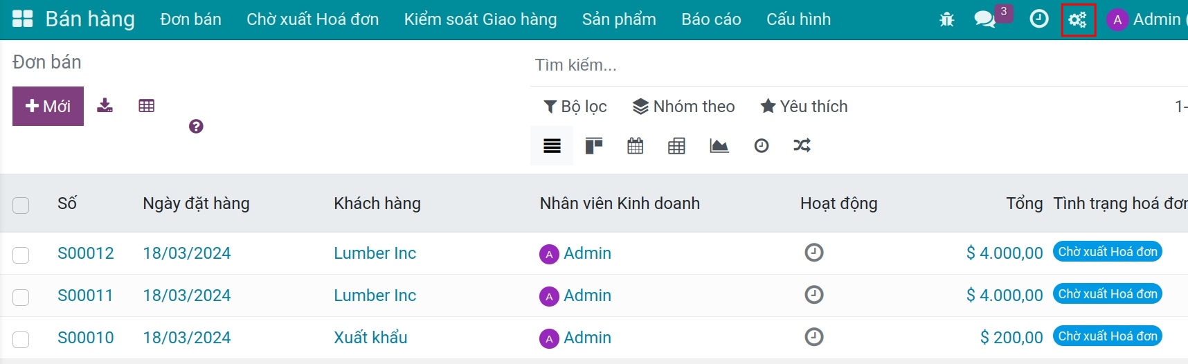Click the spreadsheet export icon beside Mới
Screen dimensions: 1188x364
146,106
